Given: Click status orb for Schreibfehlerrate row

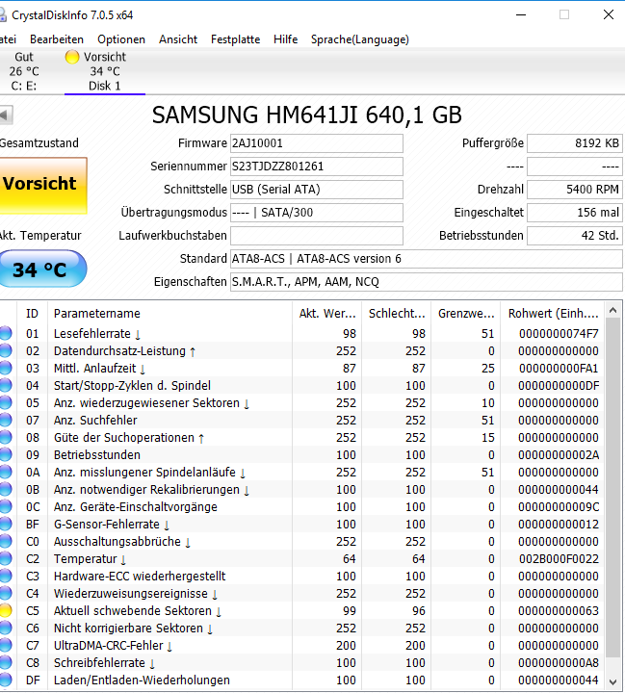Looking at the screenshot, I should tap(6, 662).
